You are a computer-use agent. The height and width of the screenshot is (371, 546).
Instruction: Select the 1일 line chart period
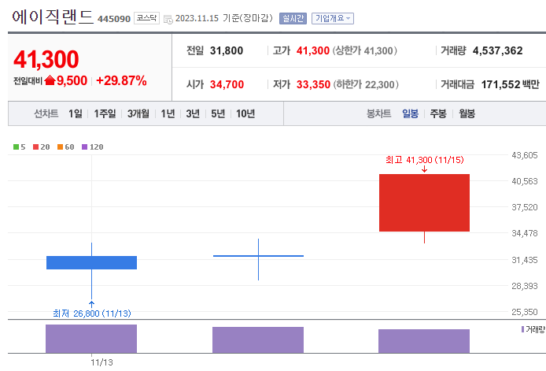76,113
